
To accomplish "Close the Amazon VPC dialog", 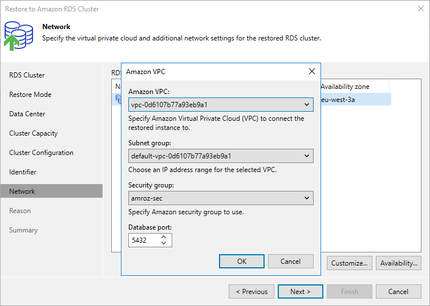I will [311, 71].
